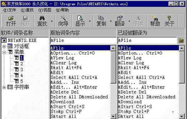
Task: Open the 查找 (Search) menu
Action: (27, 10)
